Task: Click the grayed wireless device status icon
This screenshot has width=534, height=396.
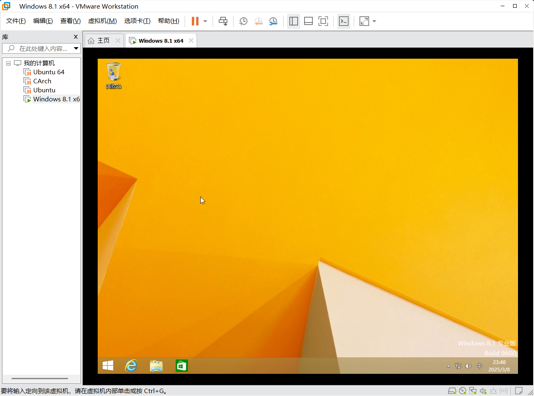Action: (x=504, y=391)
